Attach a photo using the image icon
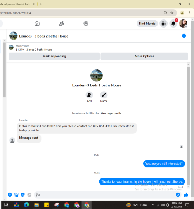This screenshot has height=209, width=194. (x=16, y=195)
